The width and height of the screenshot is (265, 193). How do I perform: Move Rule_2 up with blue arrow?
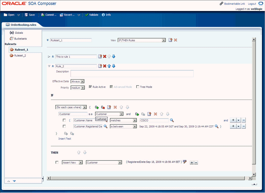[x=109, y=66]
